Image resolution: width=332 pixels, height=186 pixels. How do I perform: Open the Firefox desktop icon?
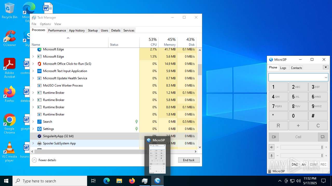pyautogui.click(x=10, y=94)
